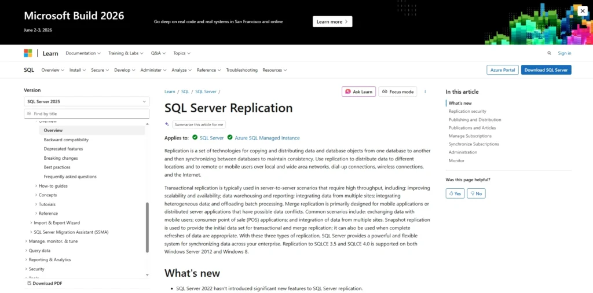Open the Learn home link
Screen dimensions: 593x293
(50, 53)
